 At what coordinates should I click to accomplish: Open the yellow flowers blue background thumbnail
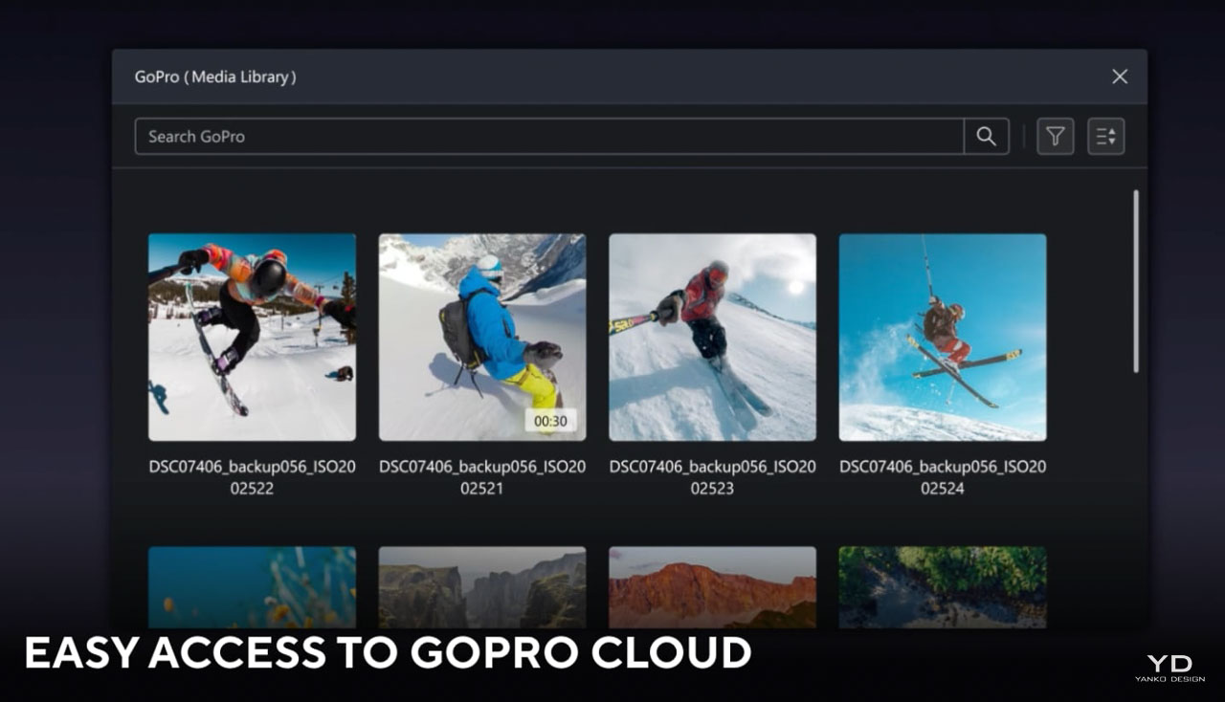[x=252, y=587]
